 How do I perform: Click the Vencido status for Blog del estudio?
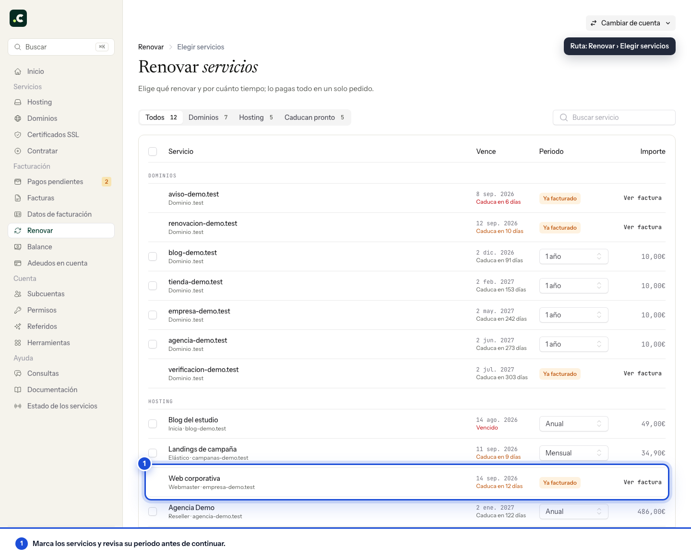coord(487,428)
